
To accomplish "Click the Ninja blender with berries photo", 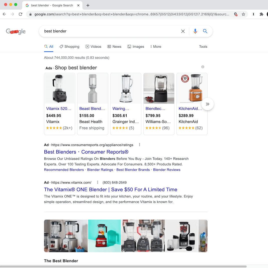I will pyautogui.click(x=182, y=236).
